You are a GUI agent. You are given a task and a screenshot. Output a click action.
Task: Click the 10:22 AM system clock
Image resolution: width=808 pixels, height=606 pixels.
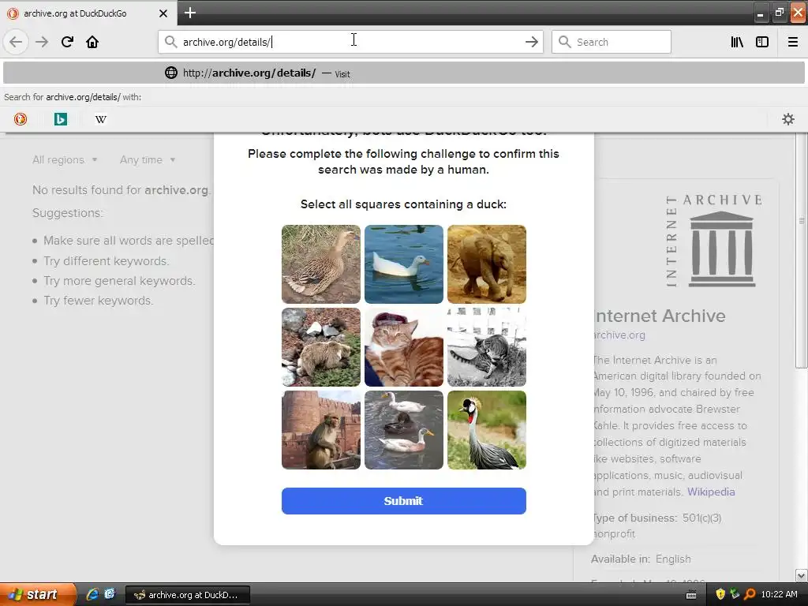pyautogui.click(x=779, y=595)
